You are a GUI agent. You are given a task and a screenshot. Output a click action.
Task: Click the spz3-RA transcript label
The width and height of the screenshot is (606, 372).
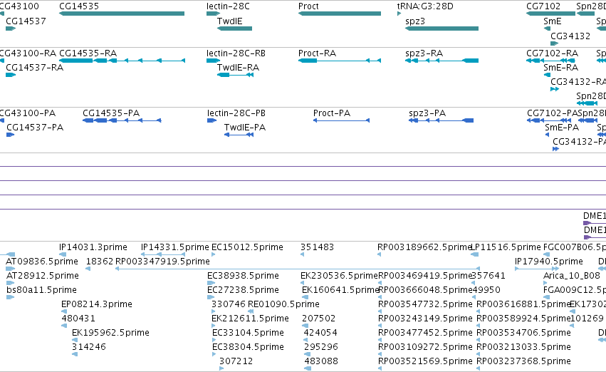[424, 53]
